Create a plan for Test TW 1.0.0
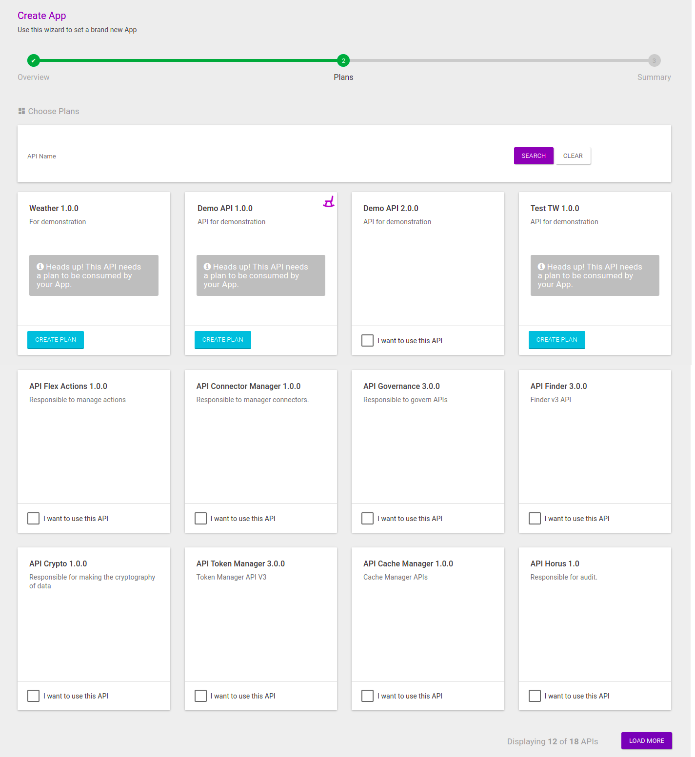This screenshot has width=695, height=757. (556, 340)
